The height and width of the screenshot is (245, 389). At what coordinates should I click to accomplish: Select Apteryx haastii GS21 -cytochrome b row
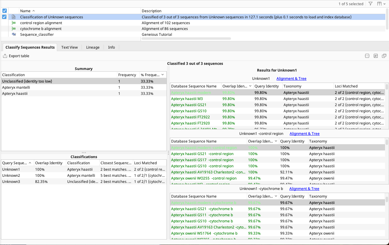[277, 209]
